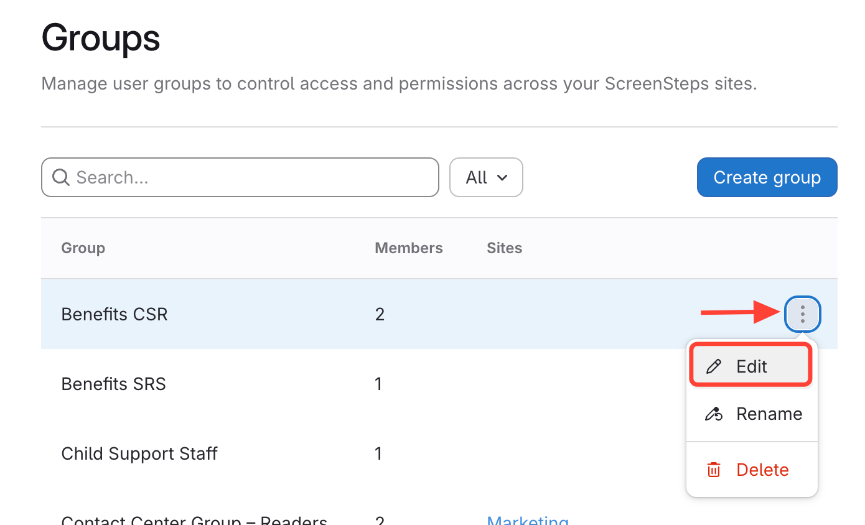Click the pencil icon beside Edit
The image size is (865, 525).
714,366
